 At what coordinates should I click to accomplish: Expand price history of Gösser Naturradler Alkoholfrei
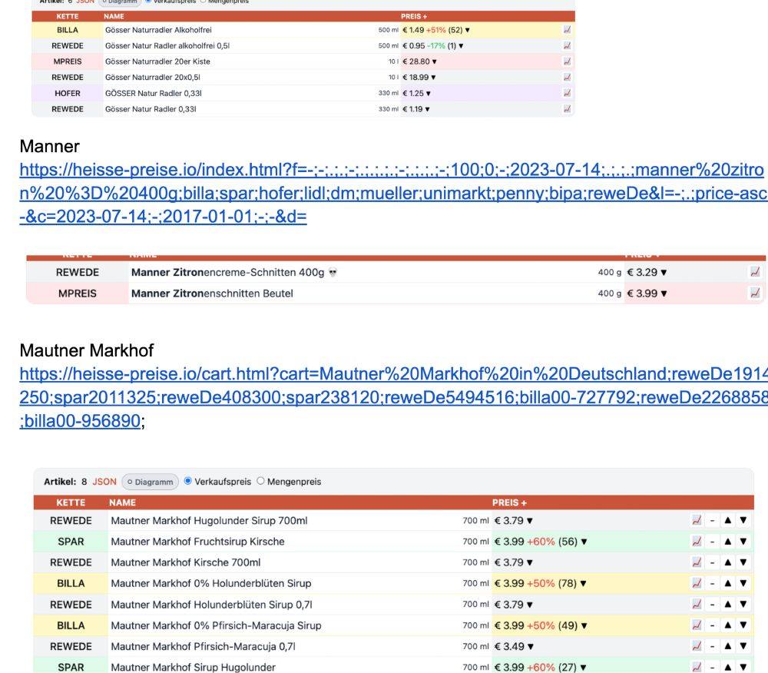[x=467, y=30]
